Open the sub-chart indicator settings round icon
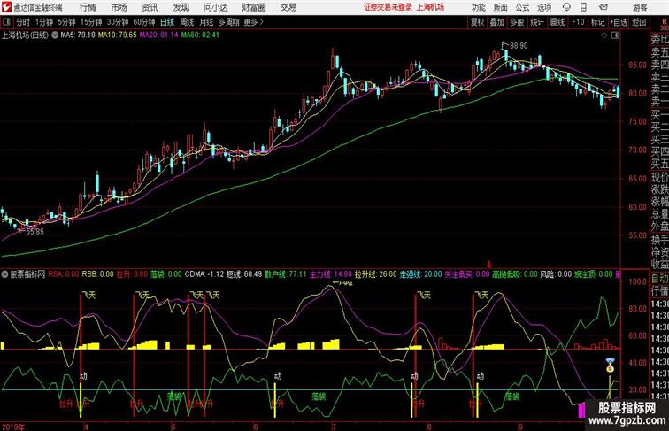 [4, 274]
